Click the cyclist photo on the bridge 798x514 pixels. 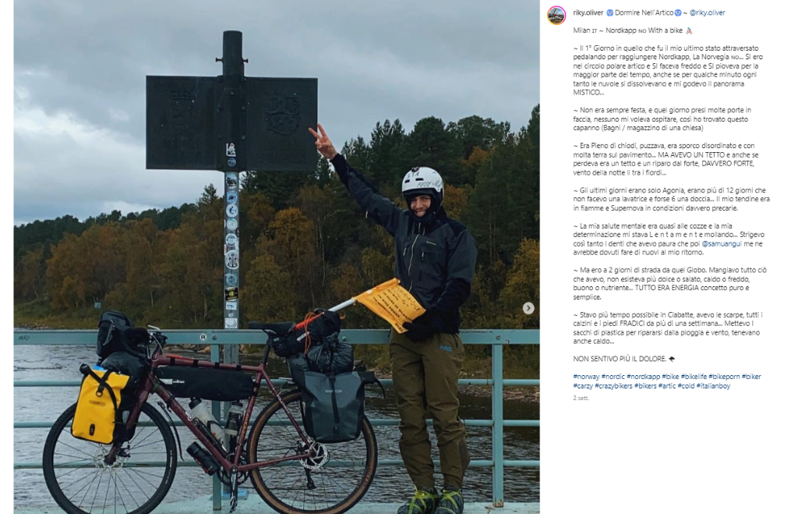(277, 257)
